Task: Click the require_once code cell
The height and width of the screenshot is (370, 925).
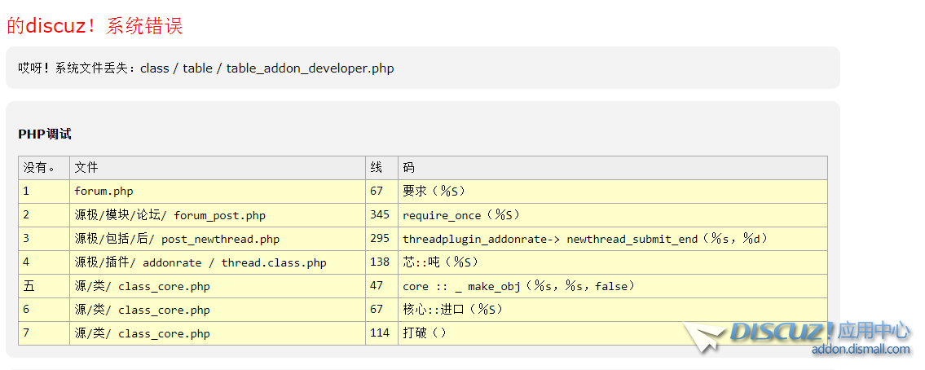Action: coord(461,215)
